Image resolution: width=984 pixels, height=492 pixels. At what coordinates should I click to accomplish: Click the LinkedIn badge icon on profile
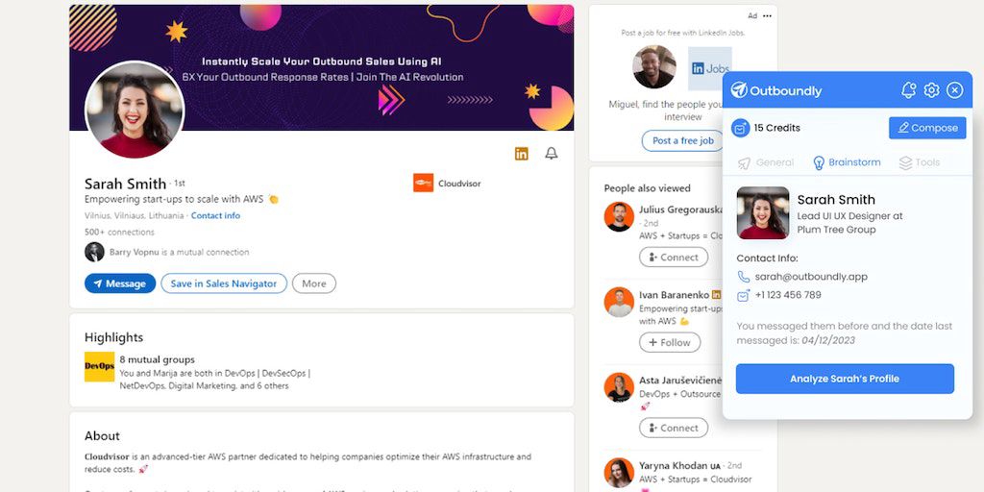[x=522, y=154]
